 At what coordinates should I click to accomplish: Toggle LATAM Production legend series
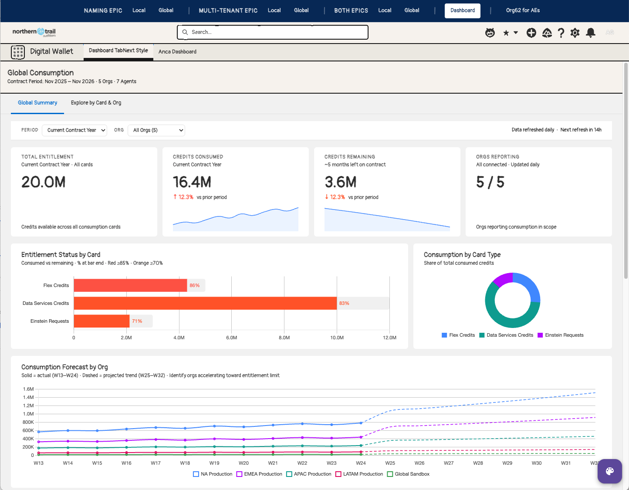tap(359, 474)
